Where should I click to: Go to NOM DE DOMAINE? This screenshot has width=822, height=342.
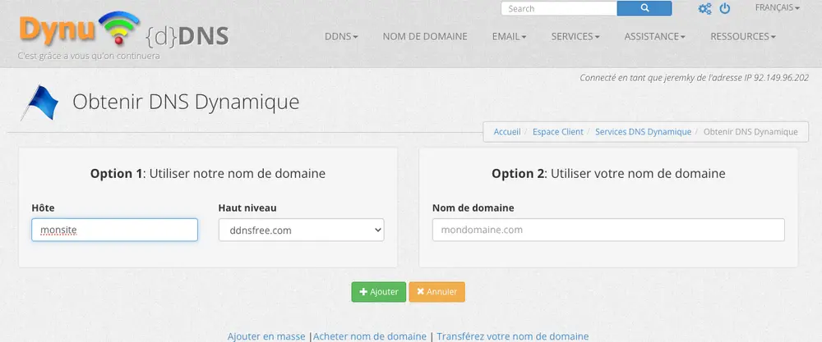425,37
